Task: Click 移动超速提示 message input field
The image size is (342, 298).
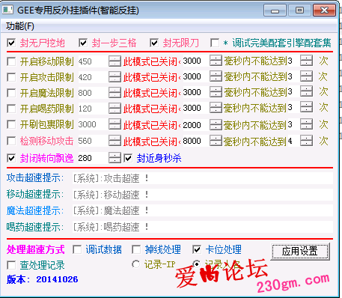Action: 203,195
